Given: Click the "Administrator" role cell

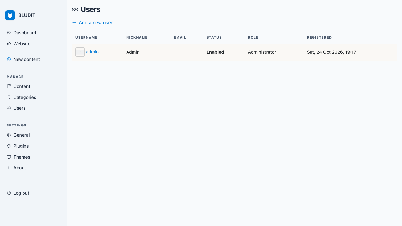Looking at the screenshot, I should (262, 52).
